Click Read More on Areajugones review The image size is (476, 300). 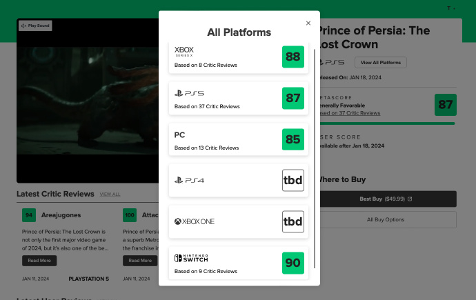(39, 261)
